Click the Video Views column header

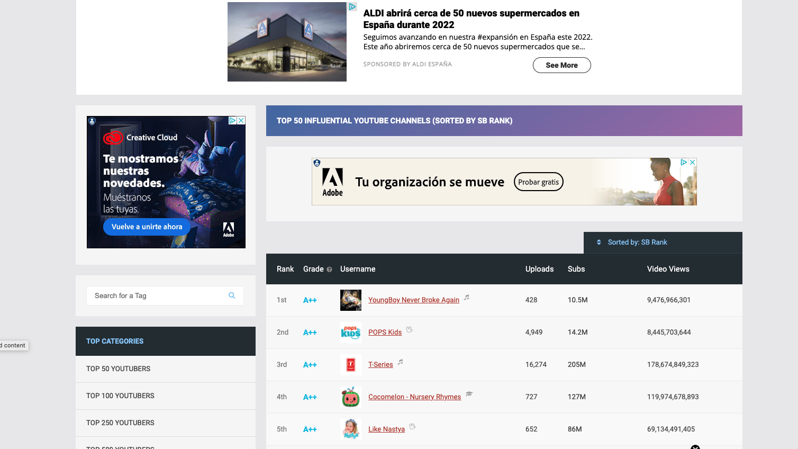[x=668, y=269]
